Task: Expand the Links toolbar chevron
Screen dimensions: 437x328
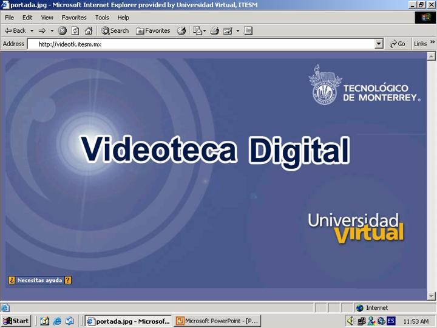Action: pos(432,42)
